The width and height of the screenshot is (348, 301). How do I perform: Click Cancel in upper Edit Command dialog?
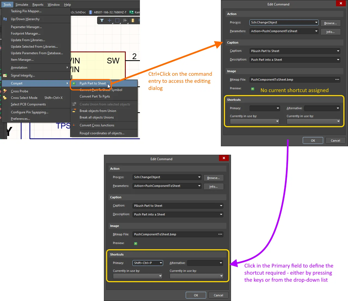tap(335, 141)
